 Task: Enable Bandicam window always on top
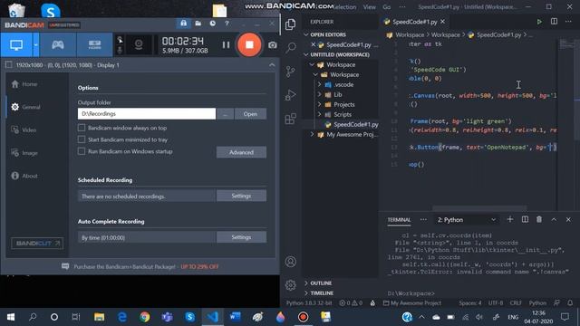pyautogui.click(x=82, y=128)
